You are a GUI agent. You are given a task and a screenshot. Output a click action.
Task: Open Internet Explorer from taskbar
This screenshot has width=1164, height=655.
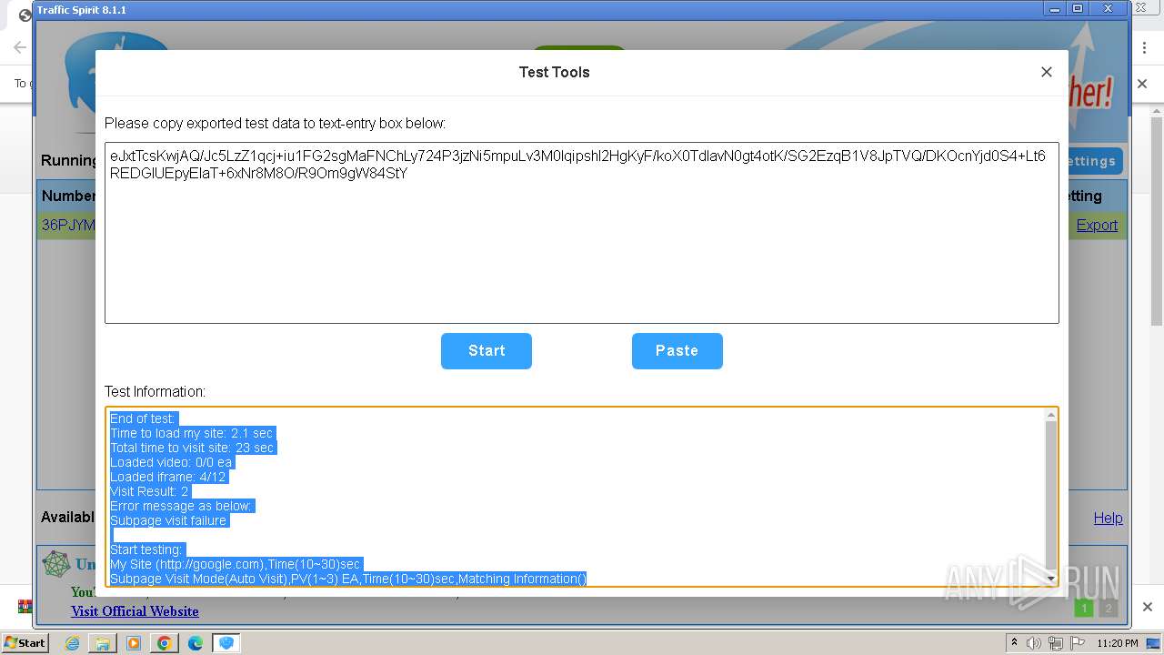coord(73,643)
